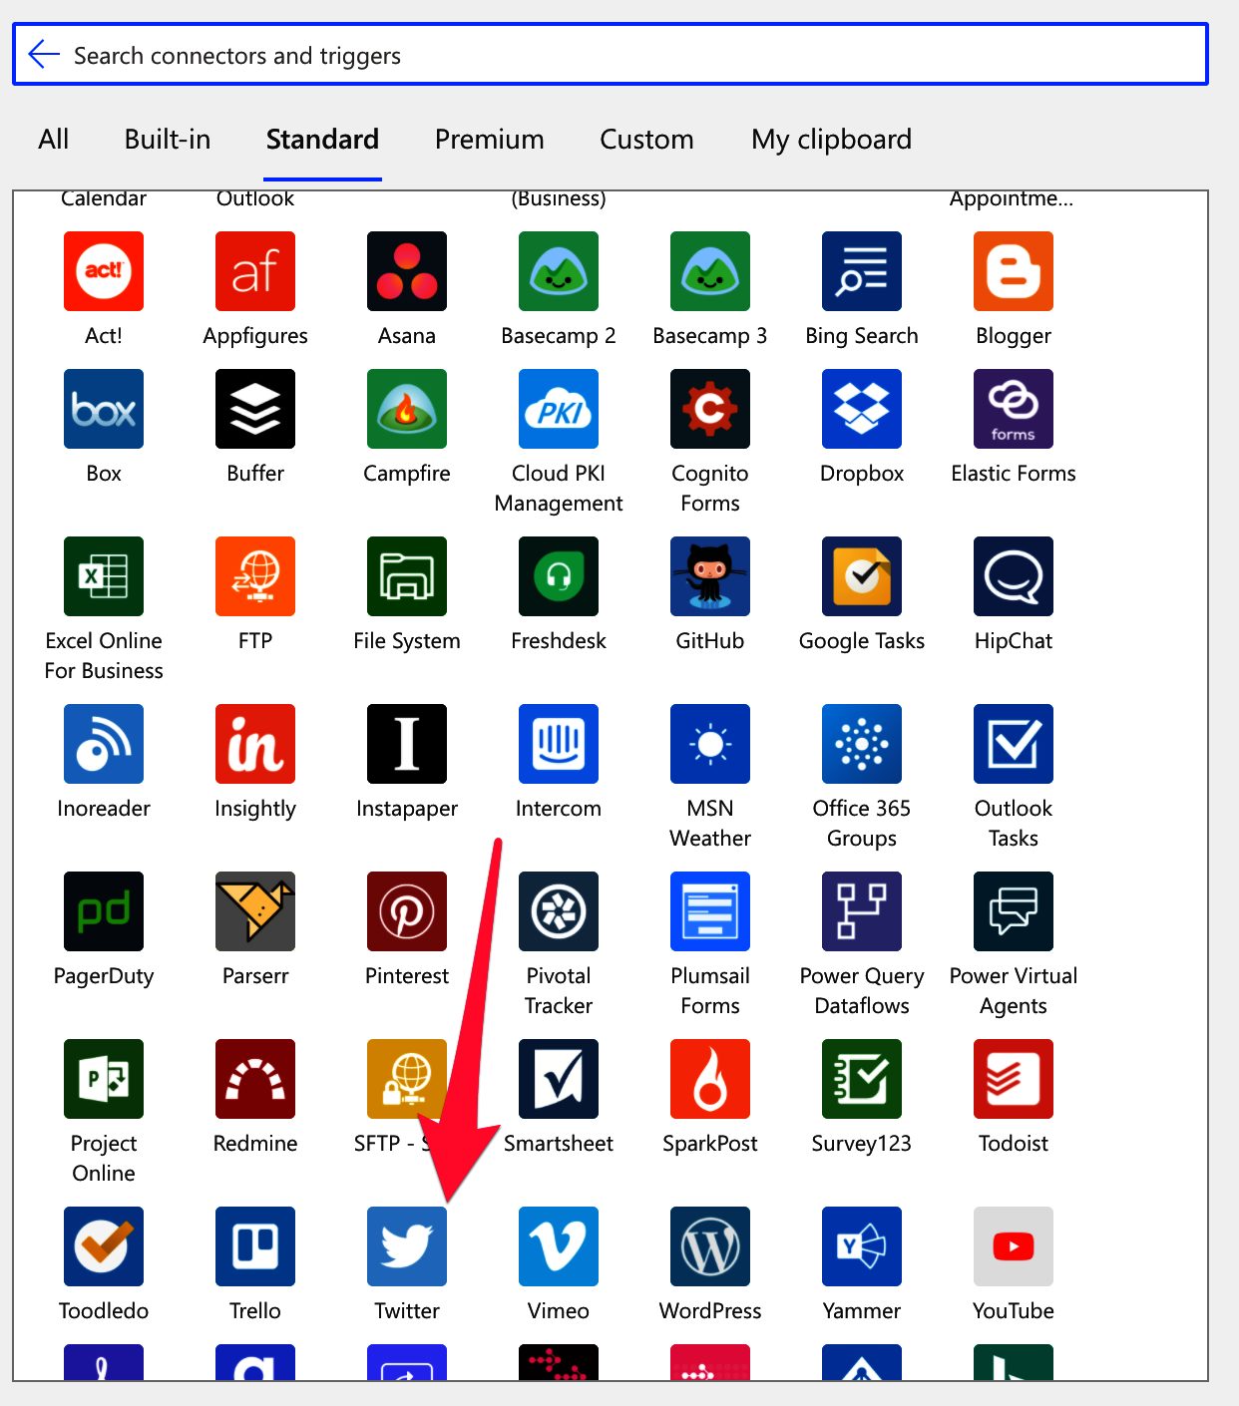Select the Standard tab
This screenshot has width=1239, height=1406.
322,139
